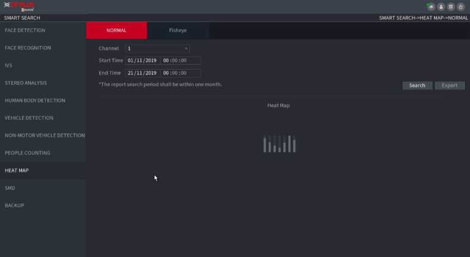Open the Channel dropdown
Image resolution: width=470 pixels, height=257 pixels.
tap(158, 48)
